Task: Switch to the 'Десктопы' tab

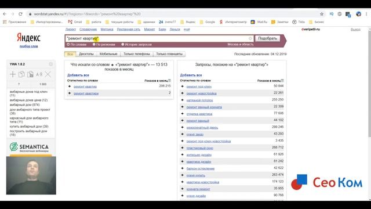Action: [x=86, y=54]
